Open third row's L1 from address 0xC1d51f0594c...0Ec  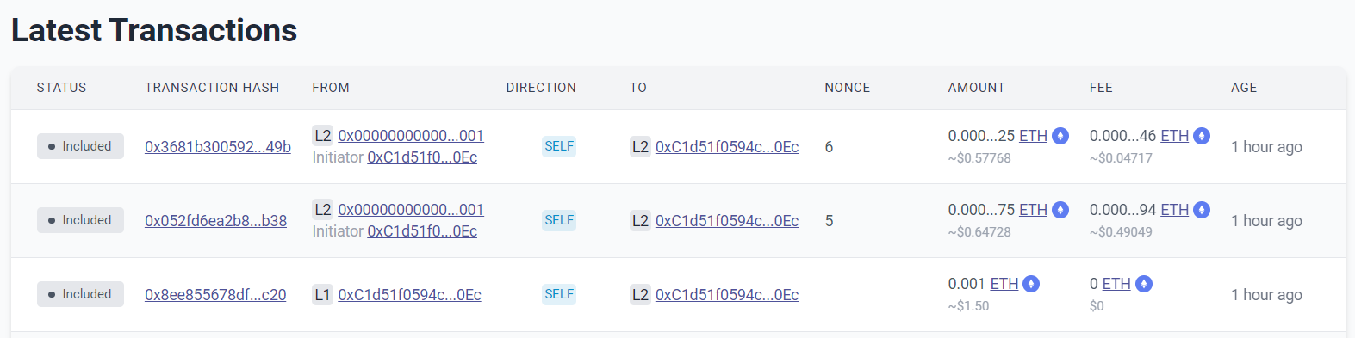tap(409, 295)
